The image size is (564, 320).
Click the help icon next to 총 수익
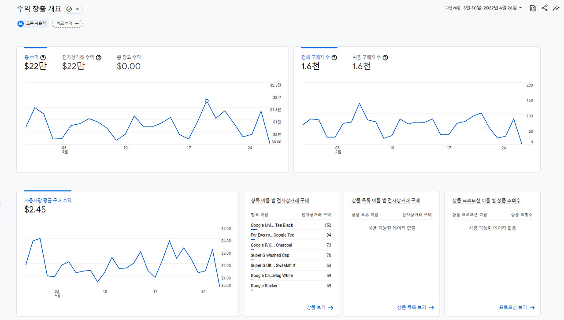point(43,57)
